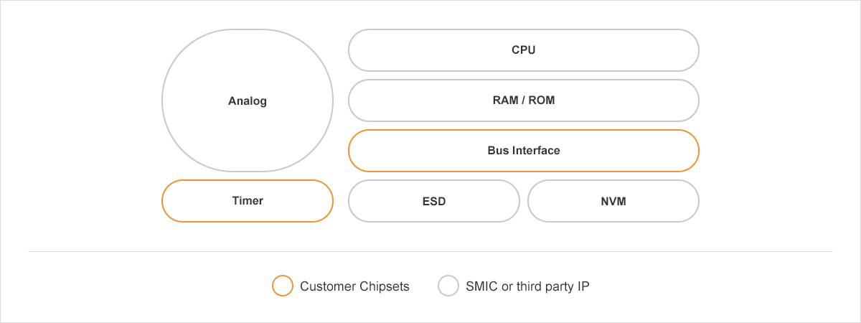The width and height of the screenshot is (861, 323).
Task: Click the horizontal divider above the legend
Action: click(x=430, y=252)
